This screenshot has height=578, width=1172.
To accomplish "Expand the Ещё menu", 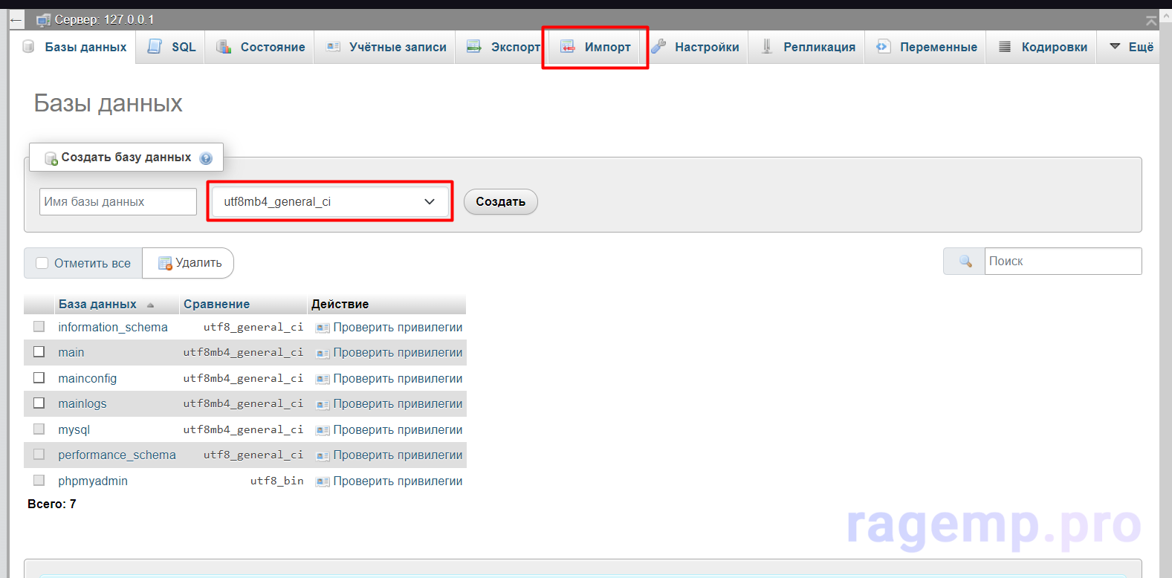I will click(1131, 47).
